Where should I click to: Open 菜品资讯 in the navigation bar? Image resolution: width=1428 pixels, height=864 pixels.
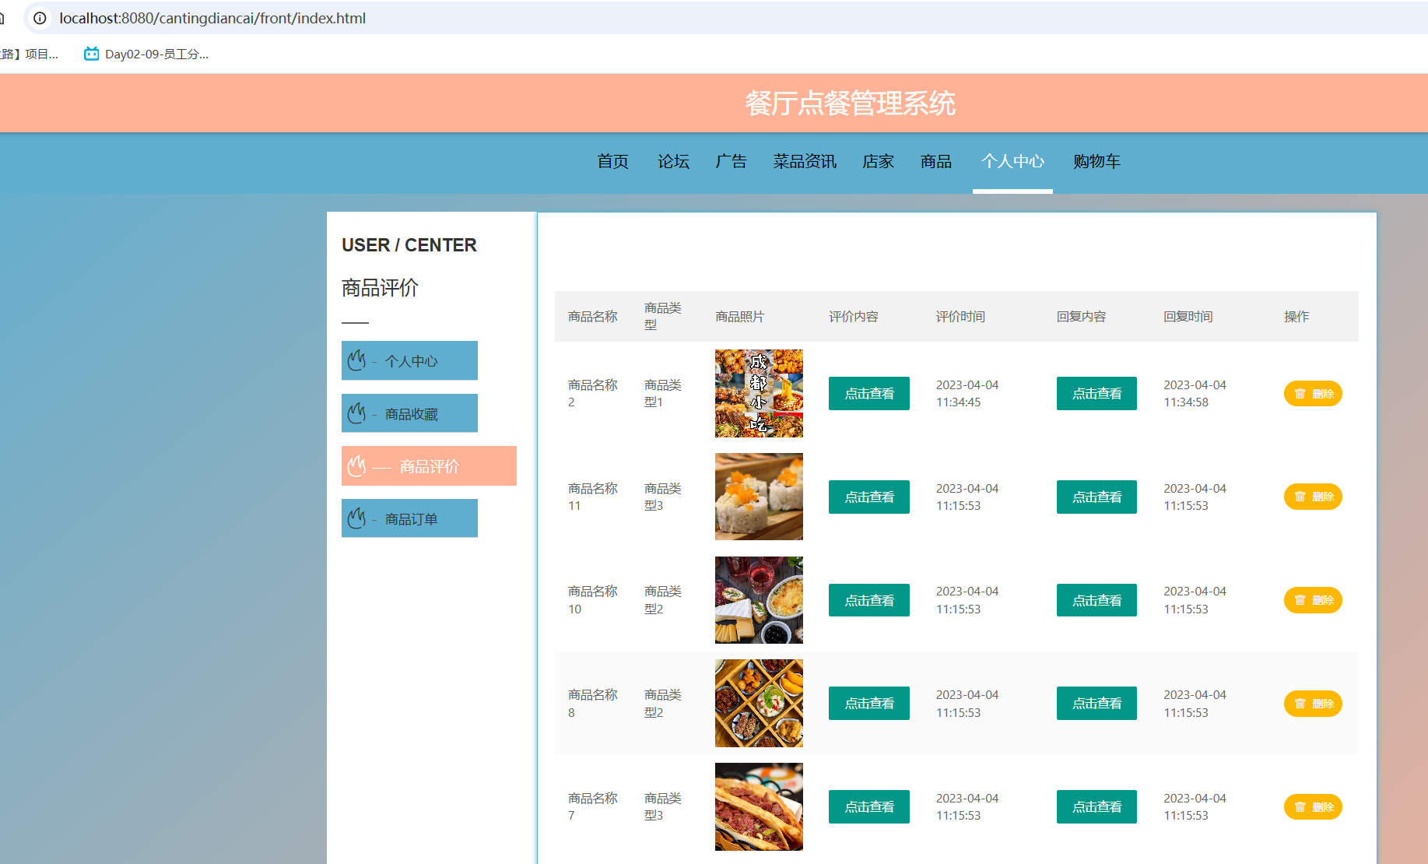point(804,162)
